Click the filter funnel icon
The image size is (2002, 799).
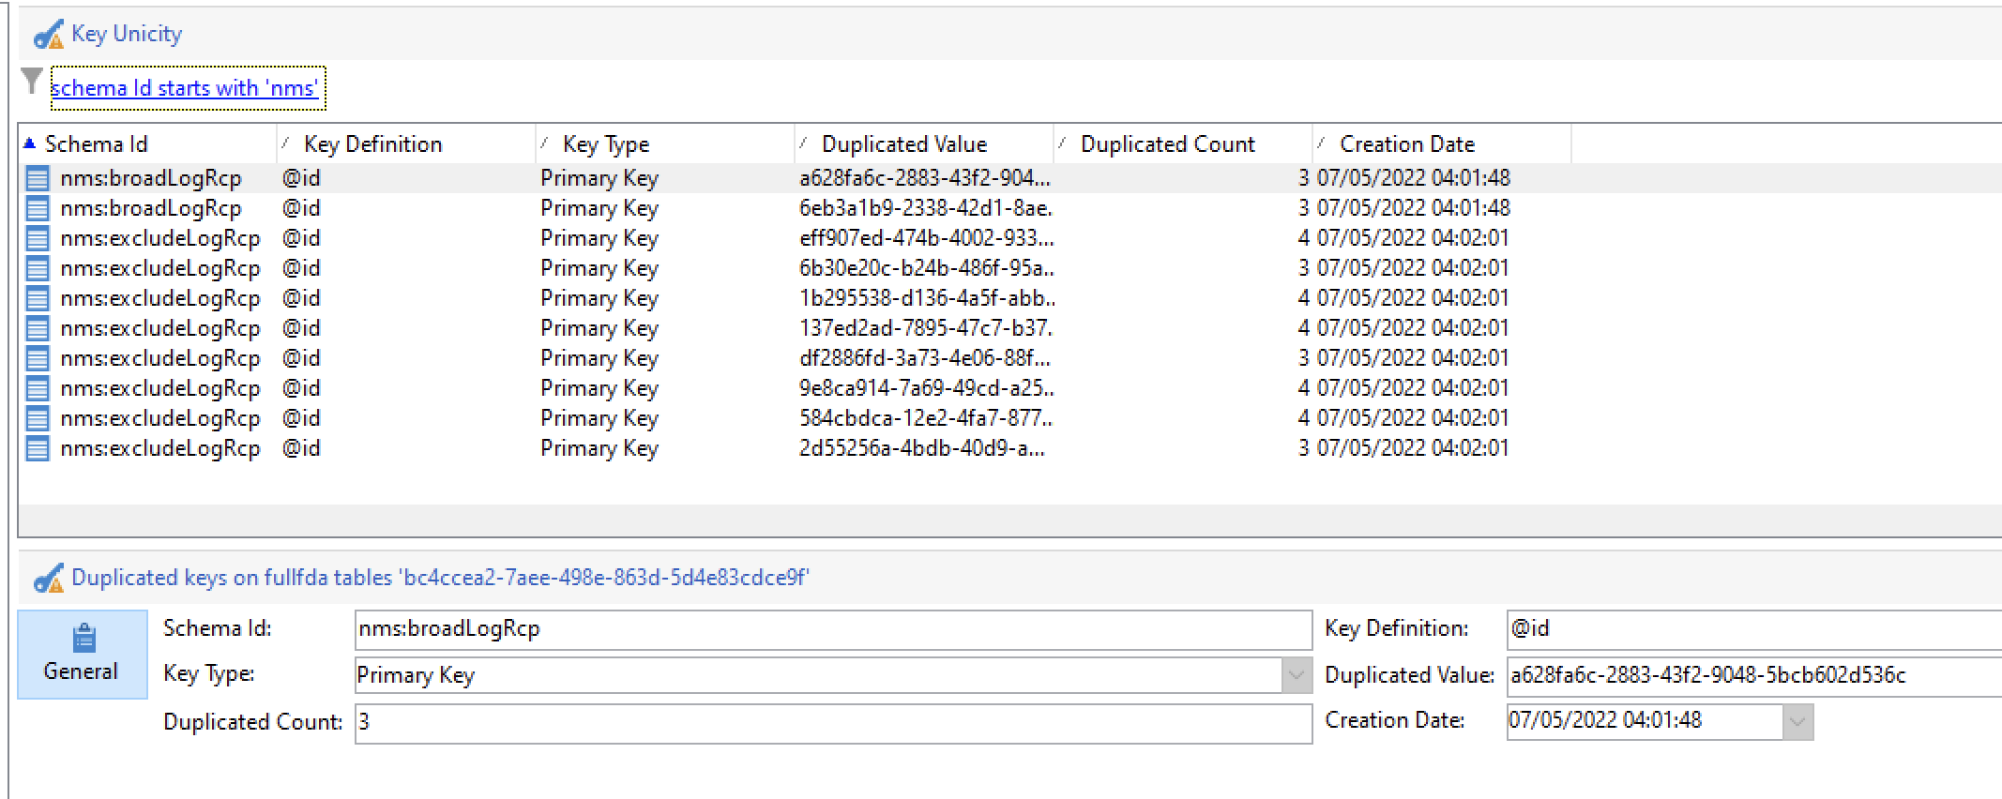point(32,82)
